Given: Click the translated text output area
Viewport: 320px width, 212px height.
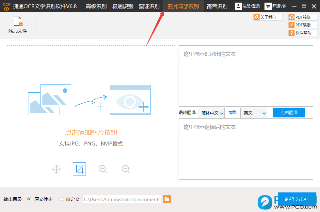Looking at the screenshot, I should pyautogui.click(x=246, y=149).
